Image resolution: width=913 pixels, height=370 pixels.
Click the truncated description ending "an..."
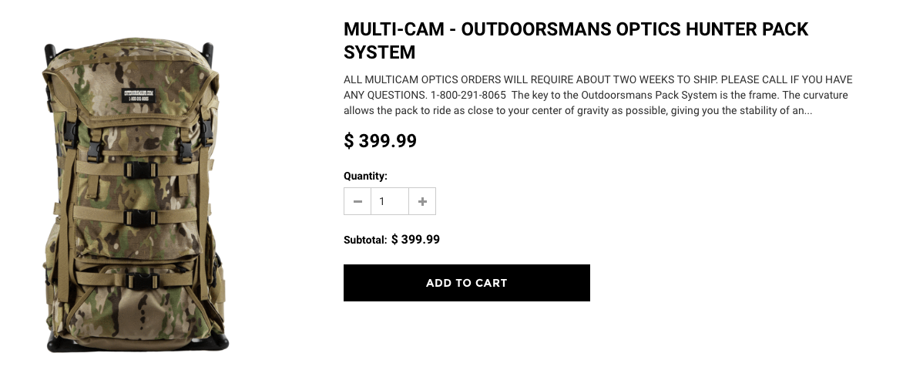578,111
